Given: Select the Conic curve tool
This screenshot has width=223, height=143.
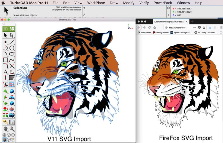Looking at the screenshot, I should tap(6, 54).
